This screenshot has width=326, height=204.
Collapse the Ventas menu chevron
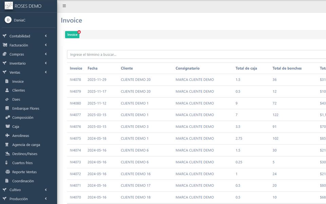pyautogui.click(x=46, y=72)
